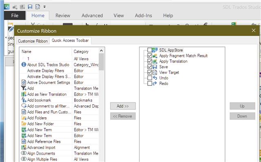Select the Advanced Import icon
This screenshot has width=261, height=162.
coord(24,147)
